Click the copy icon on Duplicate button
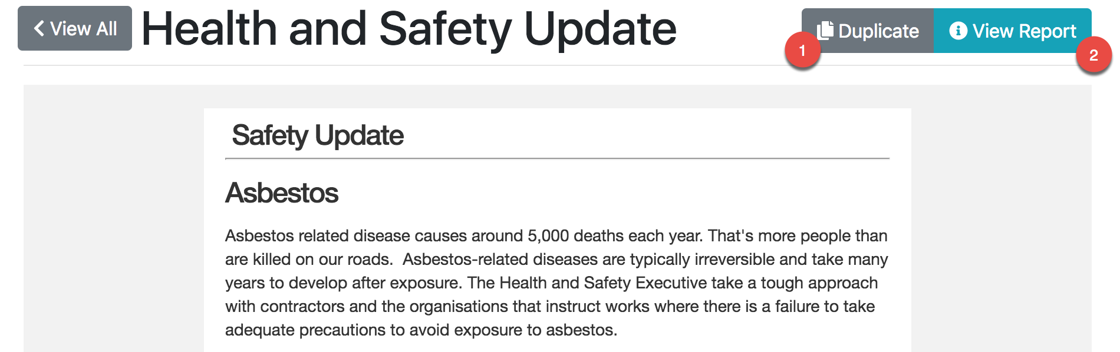This screenshot has width=1120, height=352. tap(825, 31)
